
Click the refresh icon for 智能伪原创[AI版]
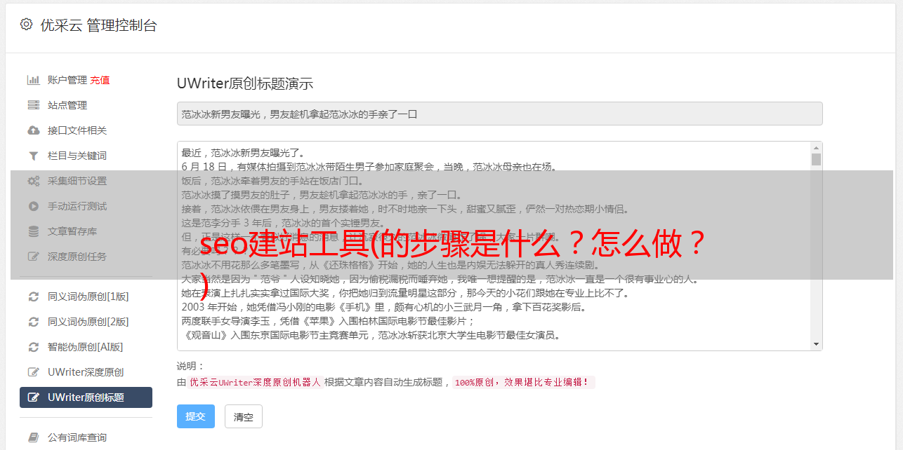coord(33,347)
